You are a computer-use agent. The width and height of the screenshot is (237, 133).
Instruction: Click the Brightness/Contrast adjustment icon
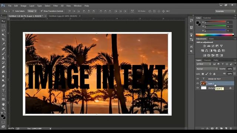pyautogui.click(x=204, y=46)
